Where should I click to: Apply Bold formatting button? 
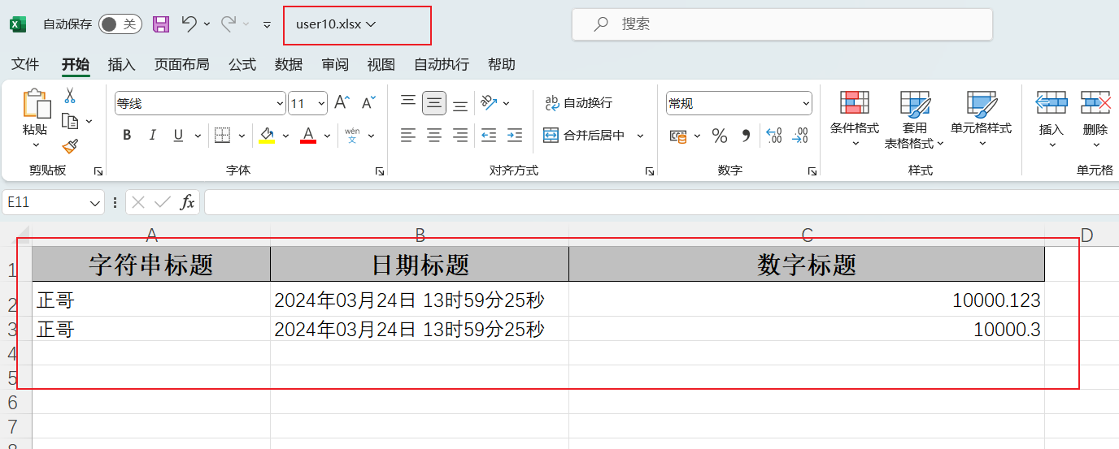[127, 136]
